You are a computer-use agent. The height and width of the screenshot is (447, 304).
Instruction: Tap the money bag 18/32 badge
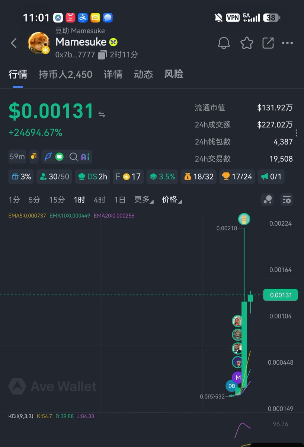(199, 177)
